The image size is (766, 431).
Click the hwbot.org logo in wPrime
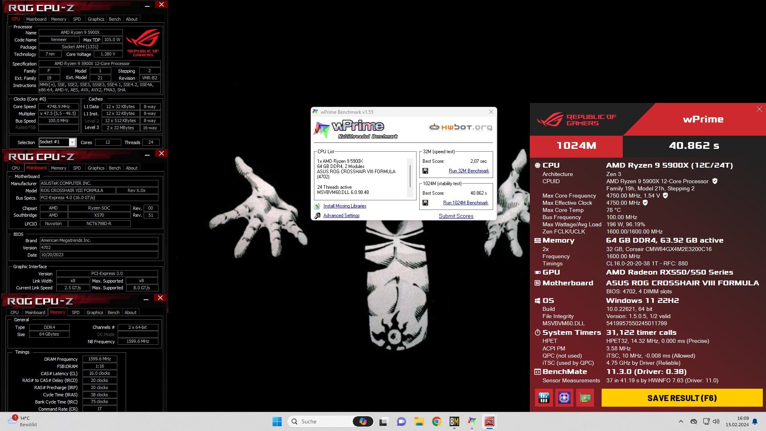460,127
